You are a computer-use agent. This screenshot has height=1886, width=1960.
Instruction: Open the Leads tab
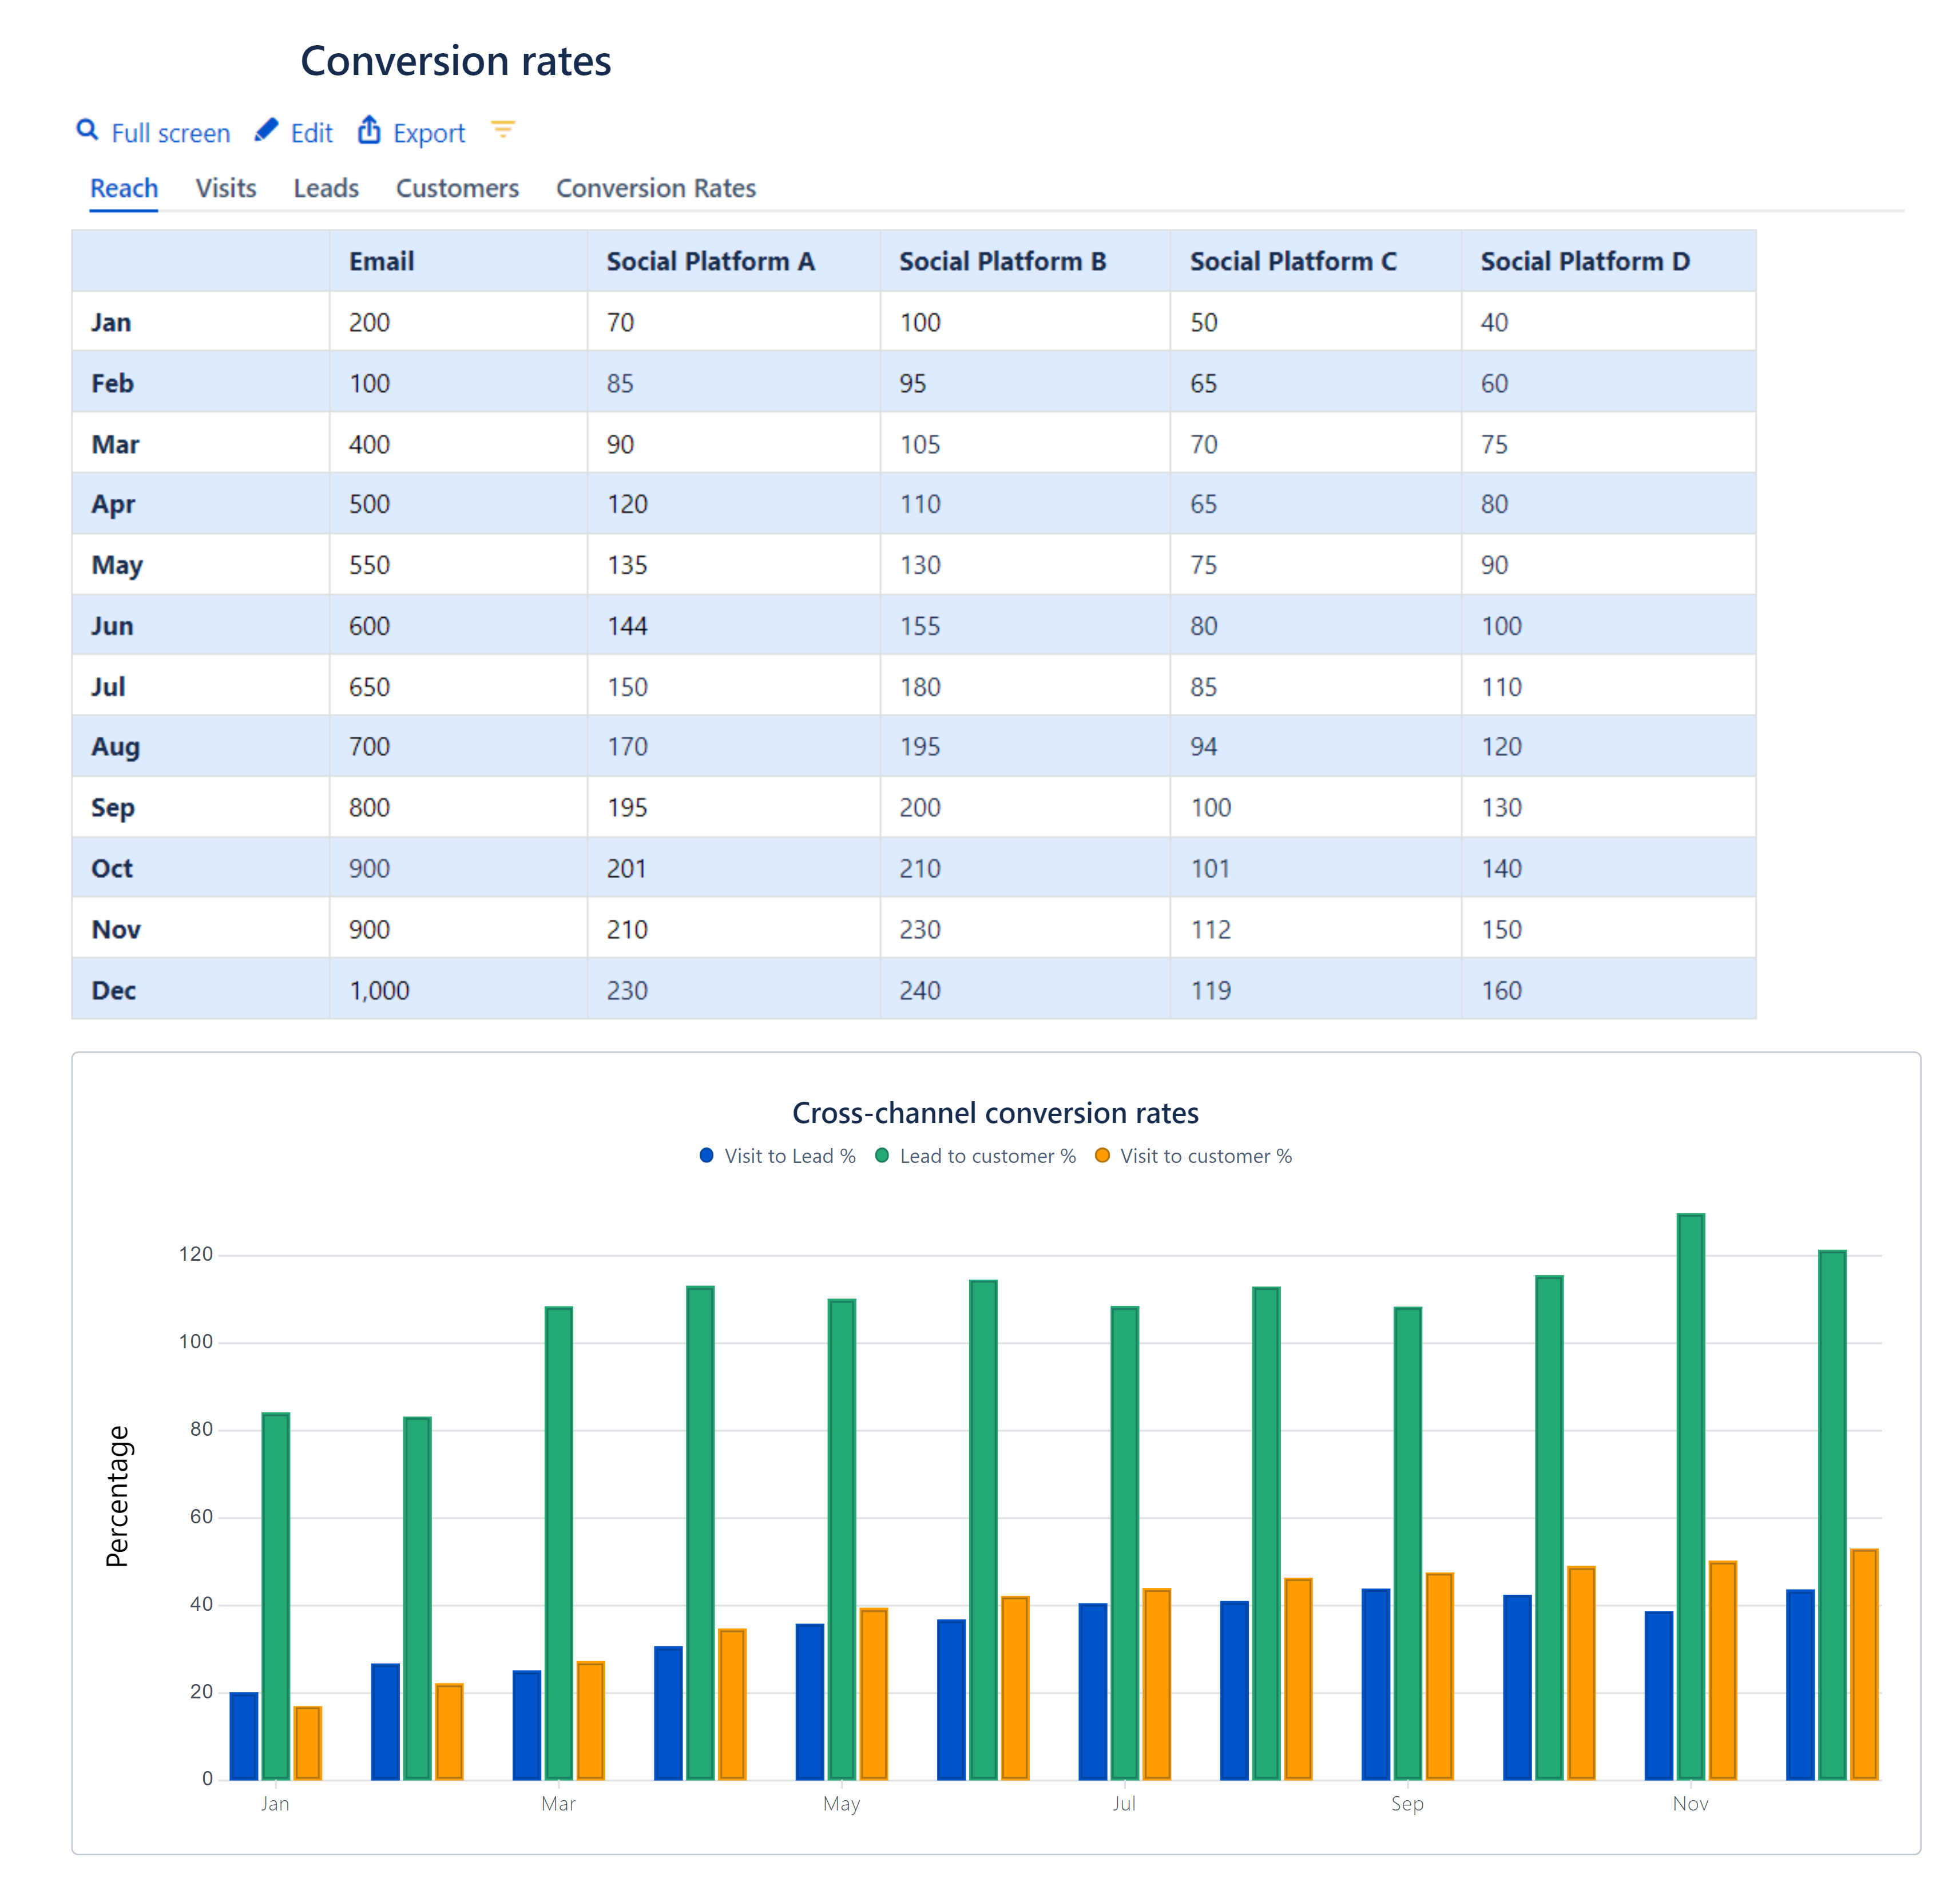326,188
